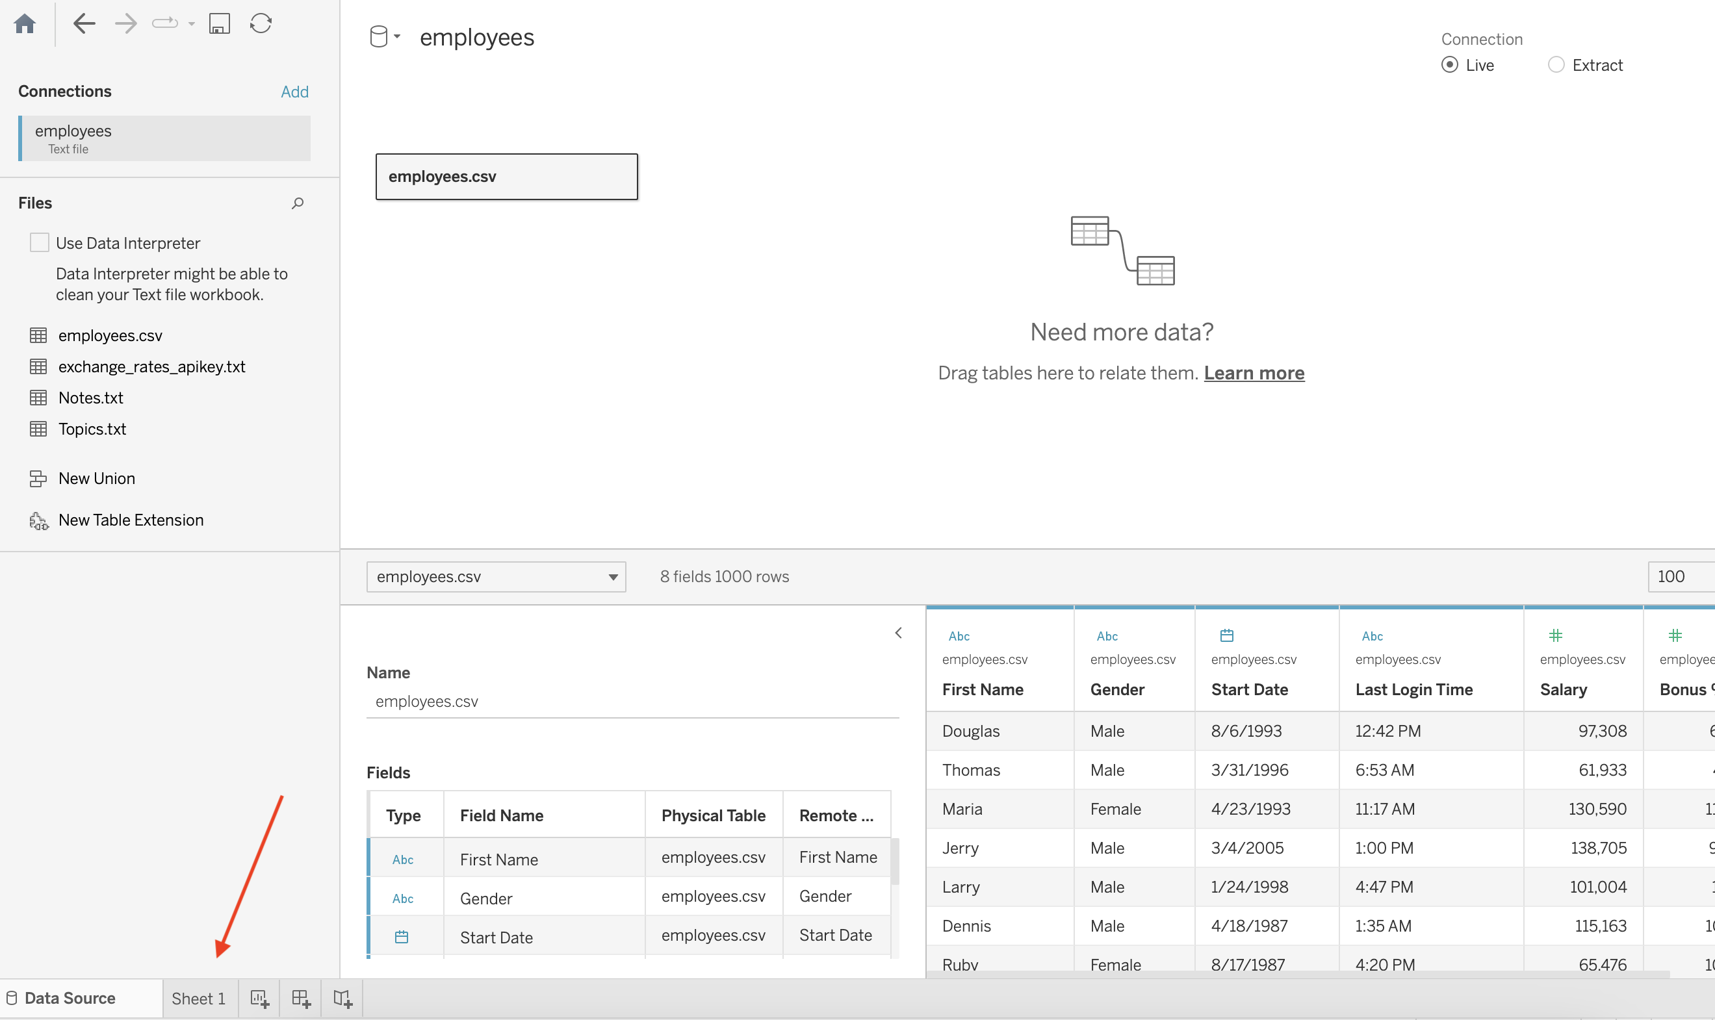
Task: Click the back arrow icon
Action: [84, 23]
